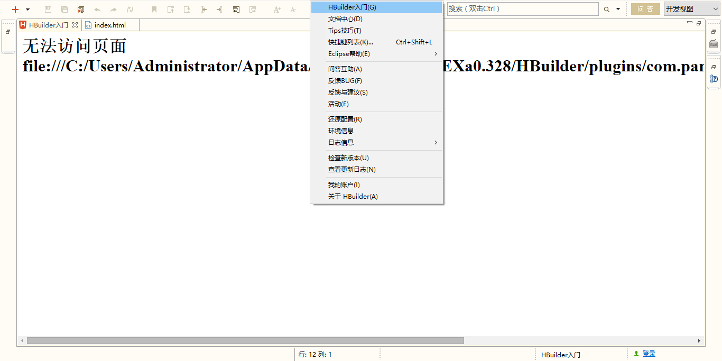The width and height of the screenshot is (722, 361).
Task: Click the 问答 button
Action: point(645,9)
